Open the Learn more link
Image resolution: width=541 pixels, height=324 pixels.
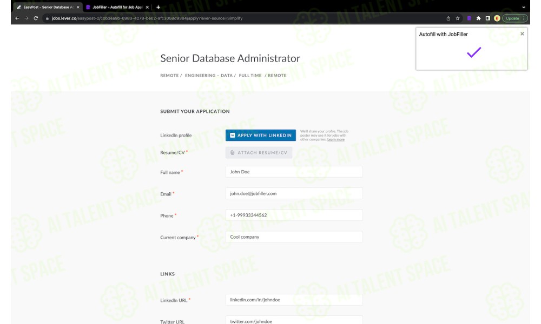pos(336,139)
